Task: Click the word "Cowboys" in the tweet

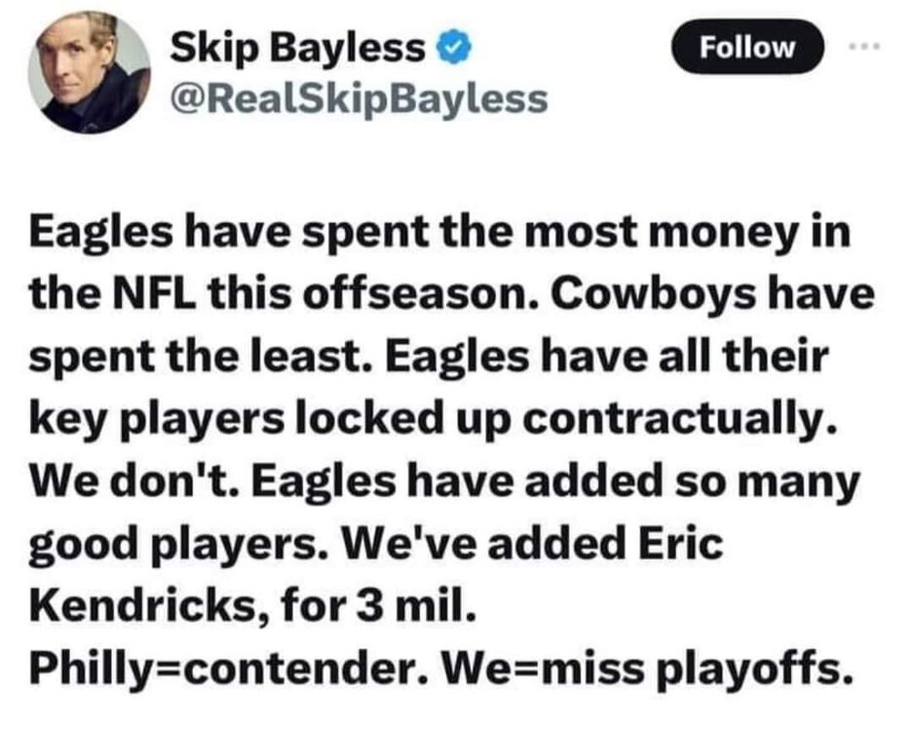Action: pyautogui.click(x=657, y=293)
